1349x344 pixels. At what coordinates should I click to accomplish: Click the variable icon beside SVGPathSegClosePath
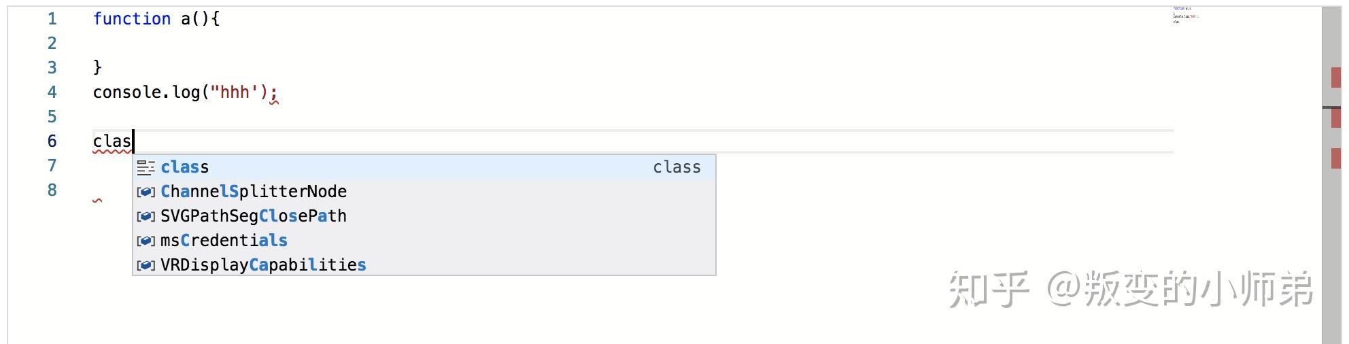[x=146, y=217]
